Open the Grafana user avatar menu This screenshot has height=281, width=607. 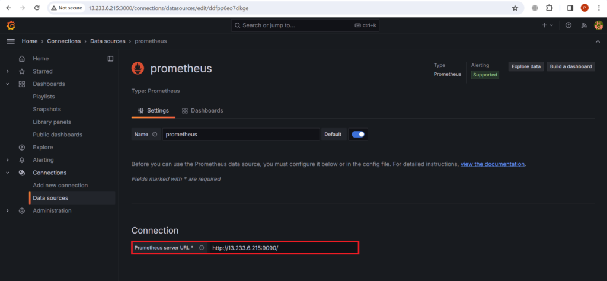pyautogui.click(x=599, y=25)
